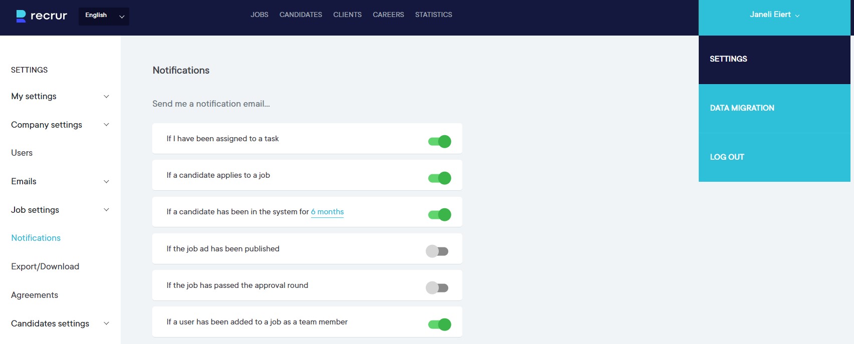This screenshot has width=854, height=344.
Task: Enable job ad has been published notification
Action: click(x=437, y=251)
